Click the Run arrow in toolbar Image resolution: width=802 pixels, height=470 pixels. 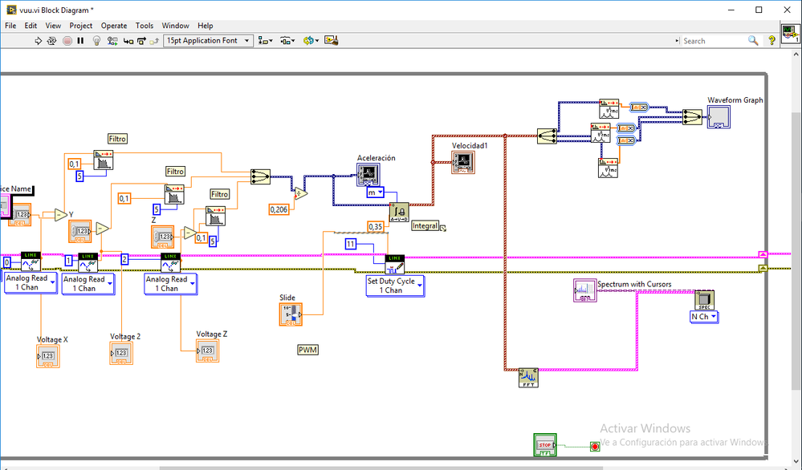point(38,41)
